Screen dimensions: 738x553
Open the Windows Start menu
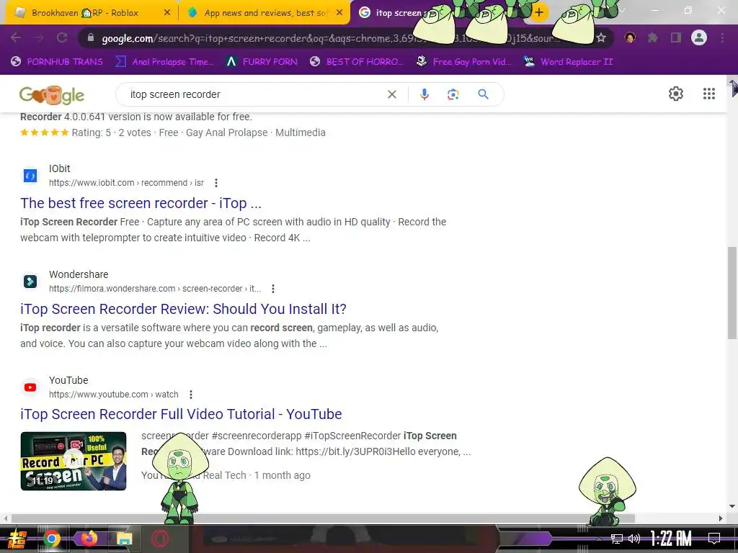coord(17,539)
